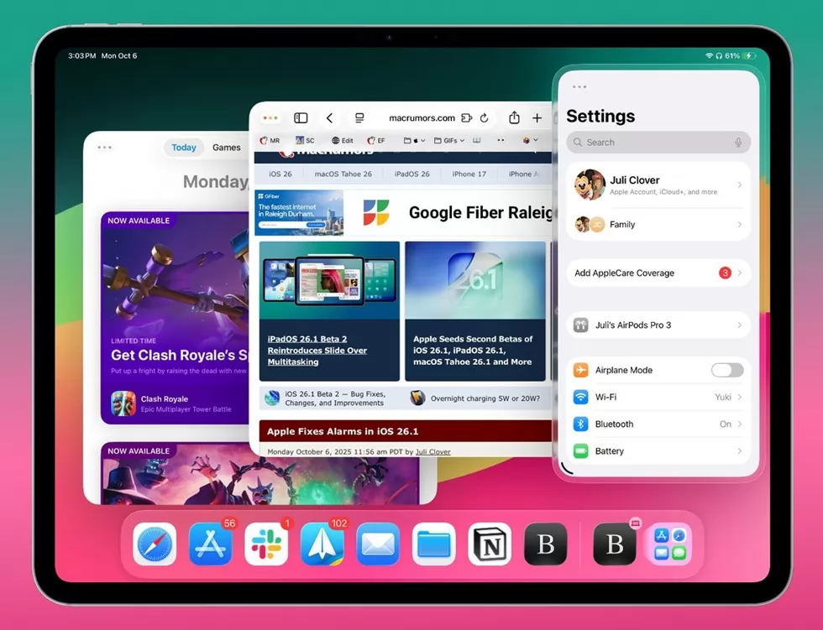Go back using Safari's back arrow
The image size is (823, 630).
click(x=330, y=118)
